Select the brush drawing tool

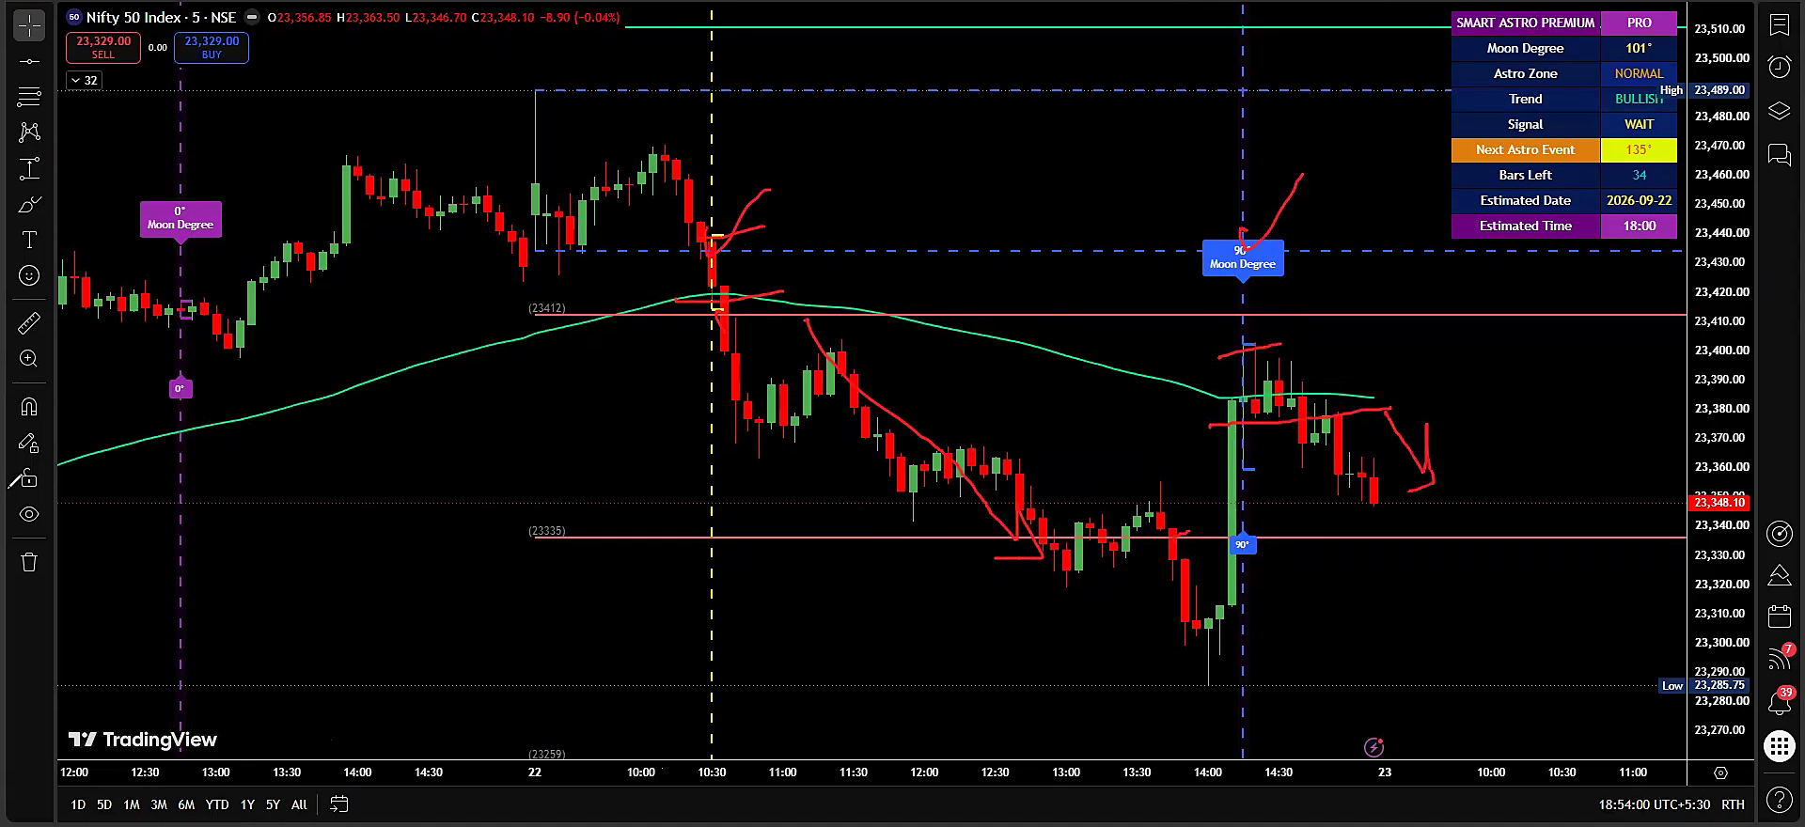pyautogui.click(x=29, y=204)
